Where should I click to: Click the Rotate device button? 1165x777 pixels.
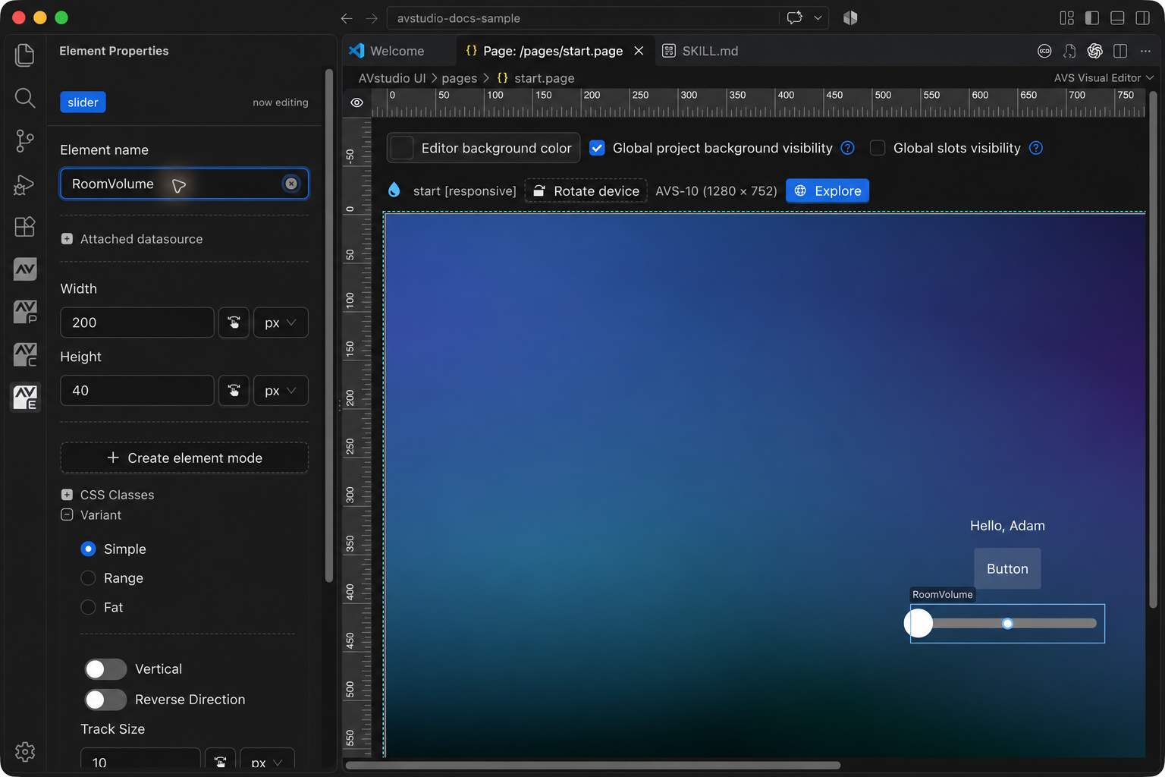[x=586, y=191]
